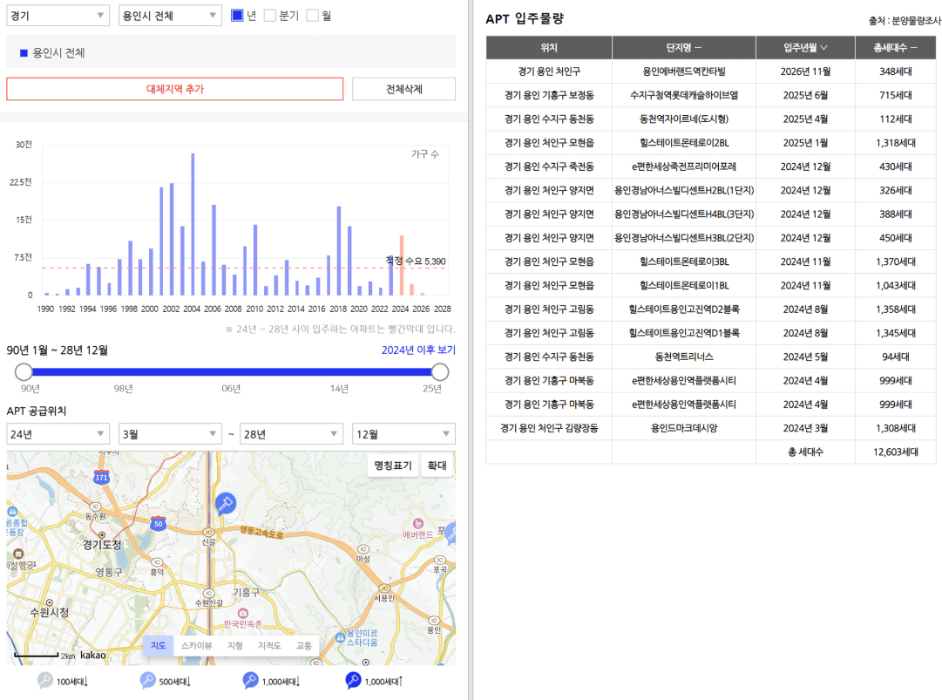Viewport: 942px width, 700px height.
Task: Click the 한국민속촌 pink landmark icon on map
Action: [243, 614]
